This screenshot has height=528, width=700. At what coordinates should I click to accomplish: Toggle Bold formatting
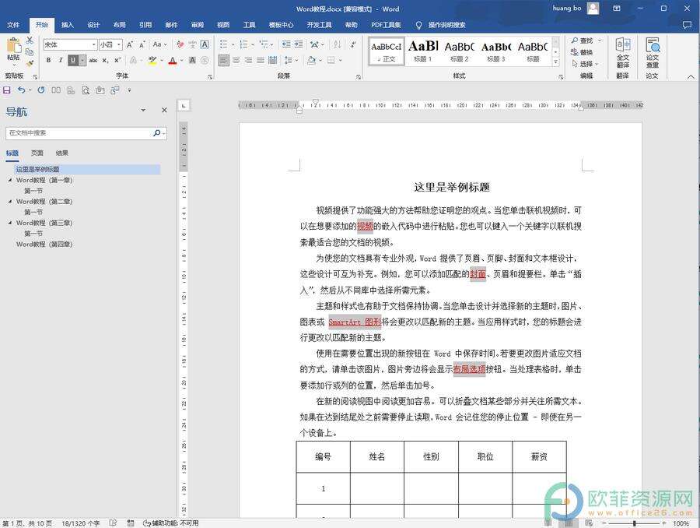(x=48, y=60)
